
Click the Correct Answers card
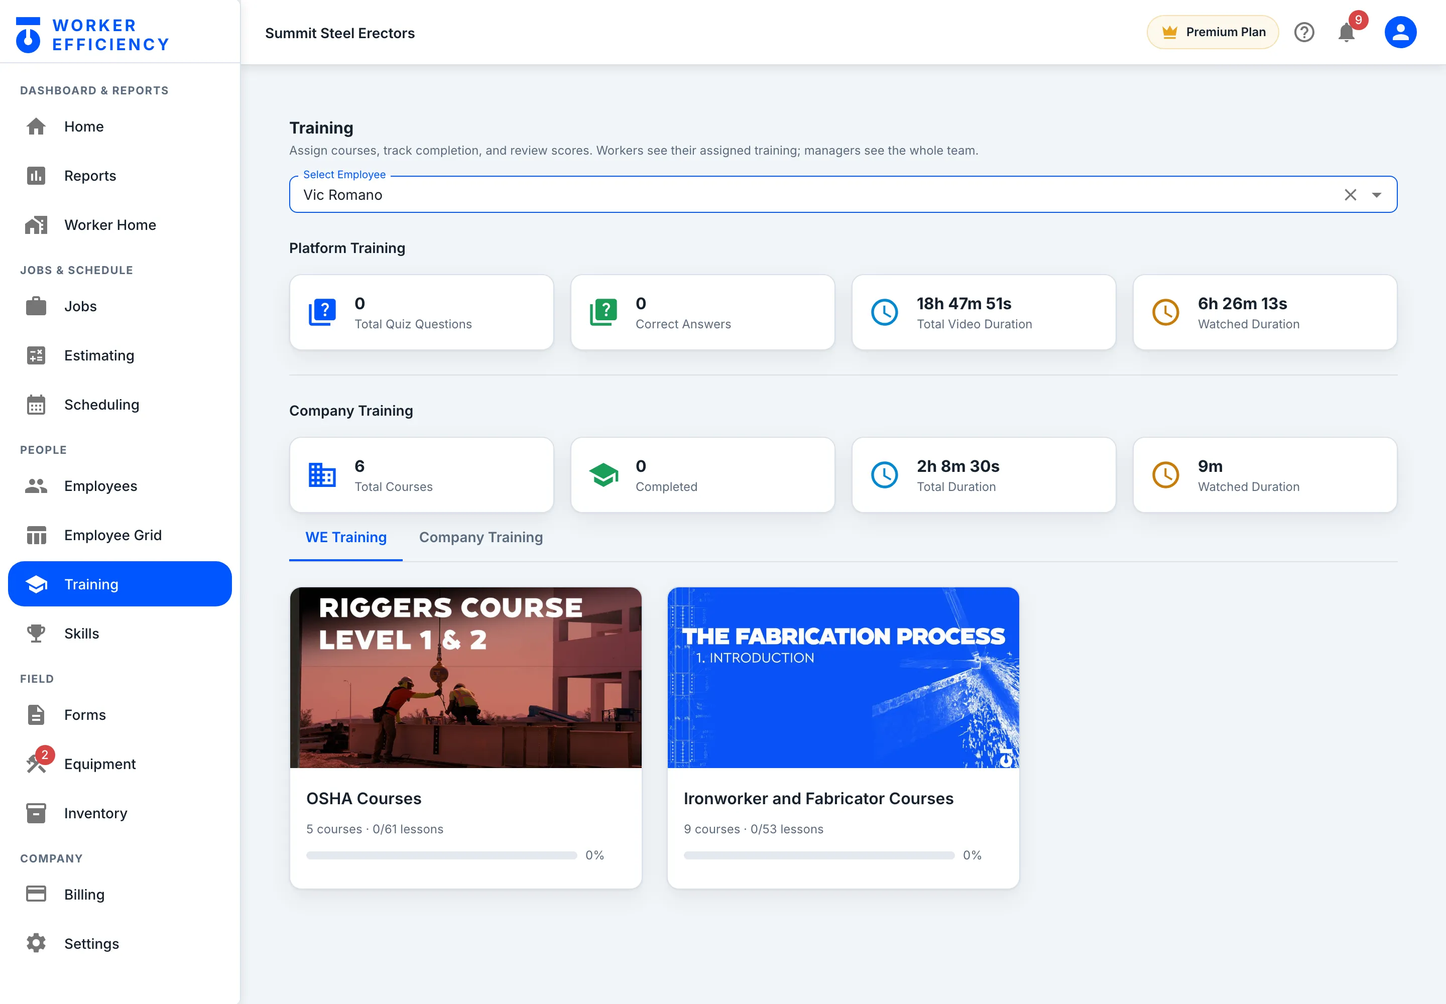[703, 312]
